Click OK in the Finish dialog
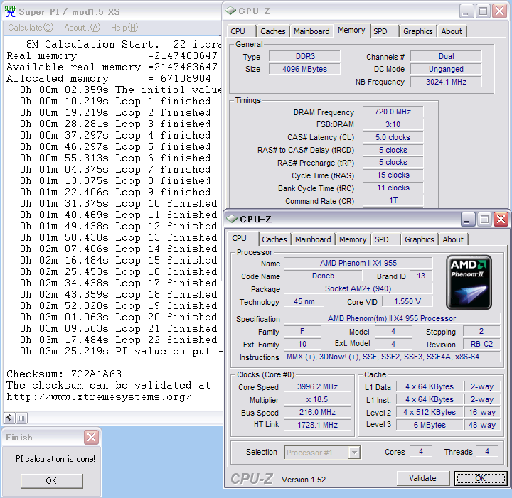This screenshot has width=512, height=498. tap(51, 481)
